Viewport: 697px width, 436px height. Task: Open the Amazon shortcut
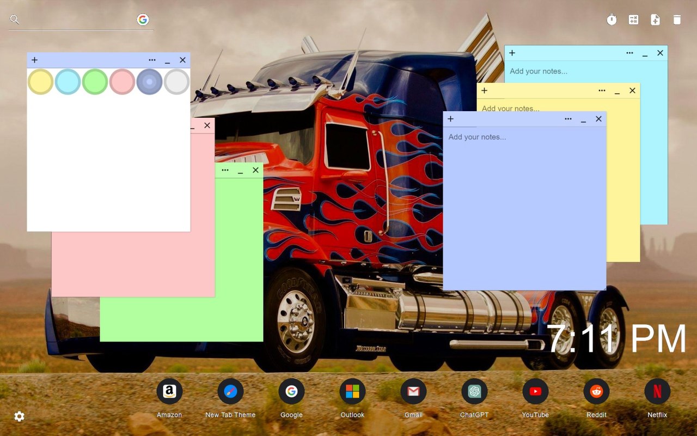(x=169, y=391)
